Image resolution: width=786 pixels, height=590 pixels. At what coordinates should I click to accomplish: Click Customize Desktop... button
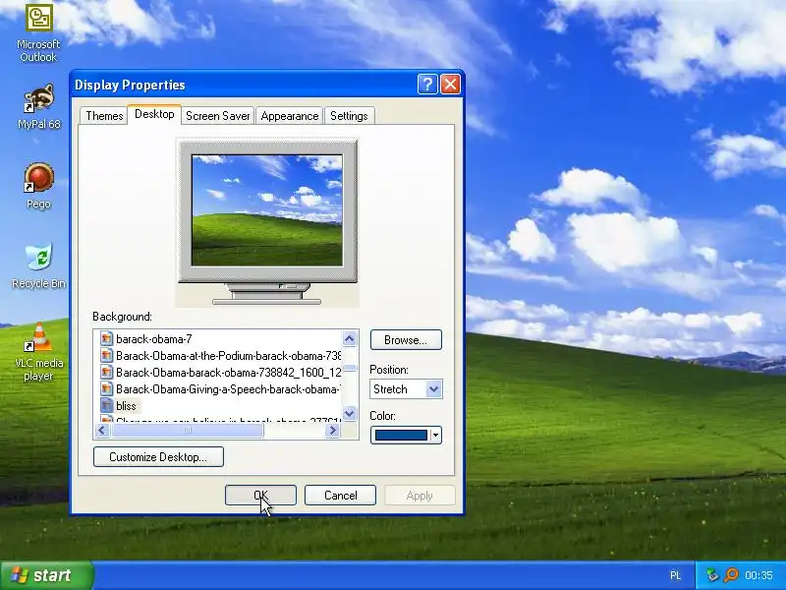click(x=158, y=456)
